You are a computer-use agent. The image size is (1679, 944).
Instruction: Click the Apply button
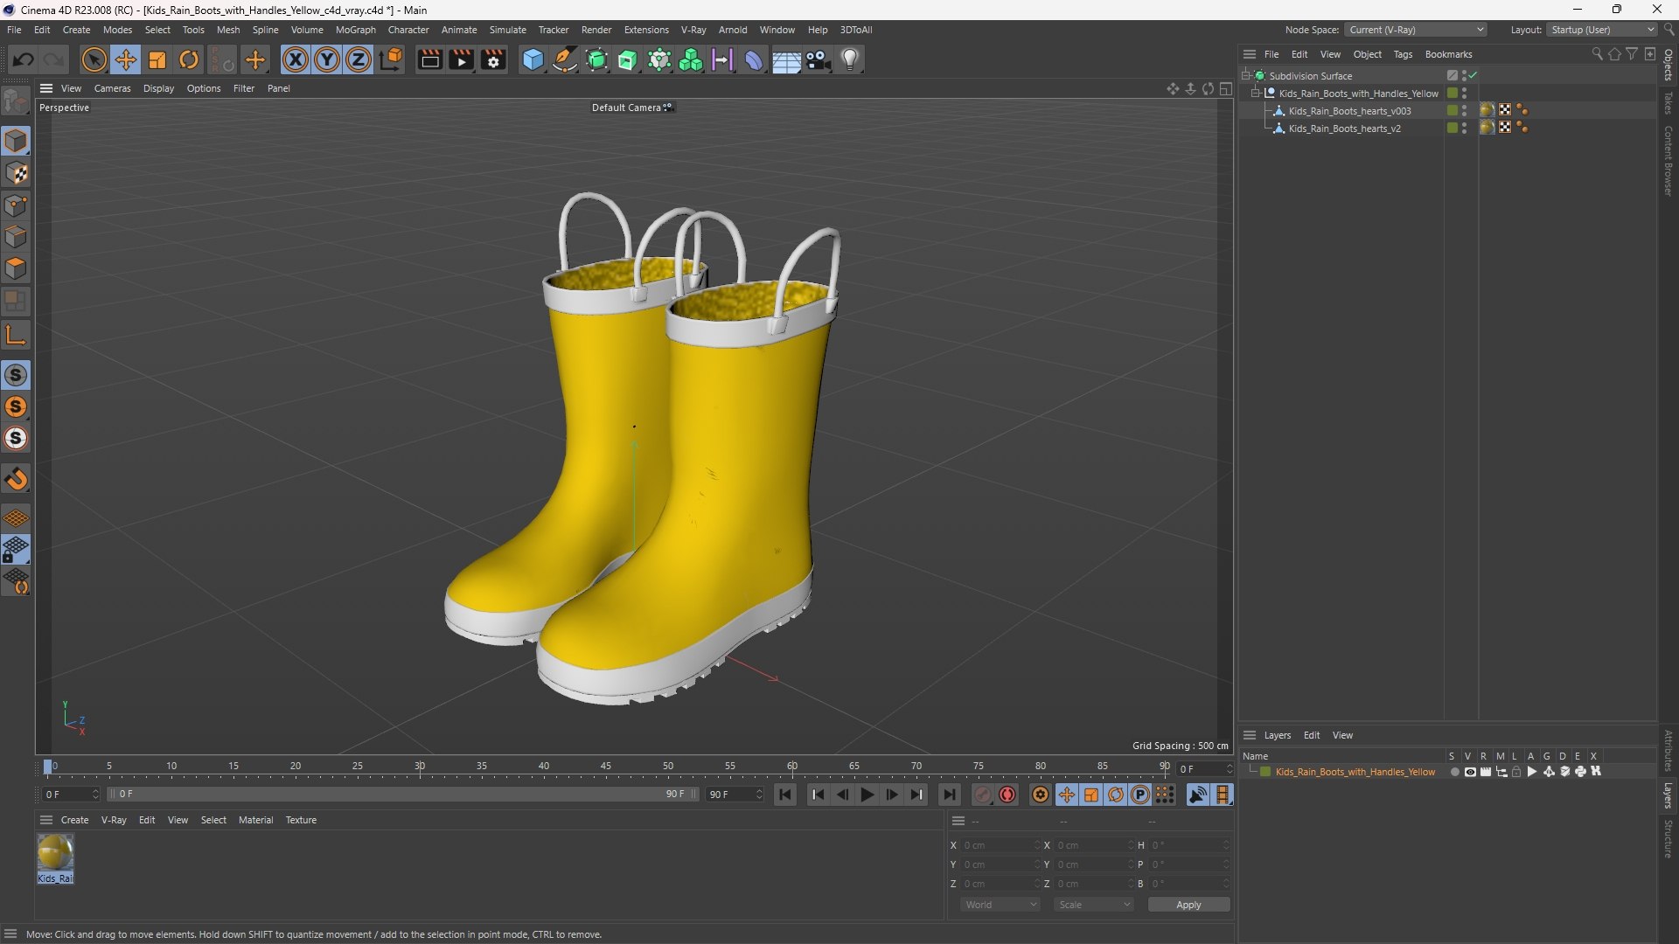click(1188, 905)
